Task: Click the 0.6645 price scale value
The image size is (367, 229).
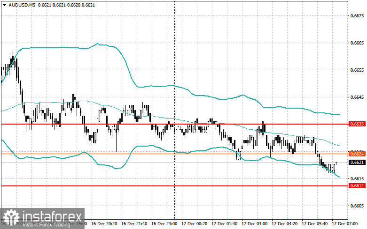Action: coord(357,97)
